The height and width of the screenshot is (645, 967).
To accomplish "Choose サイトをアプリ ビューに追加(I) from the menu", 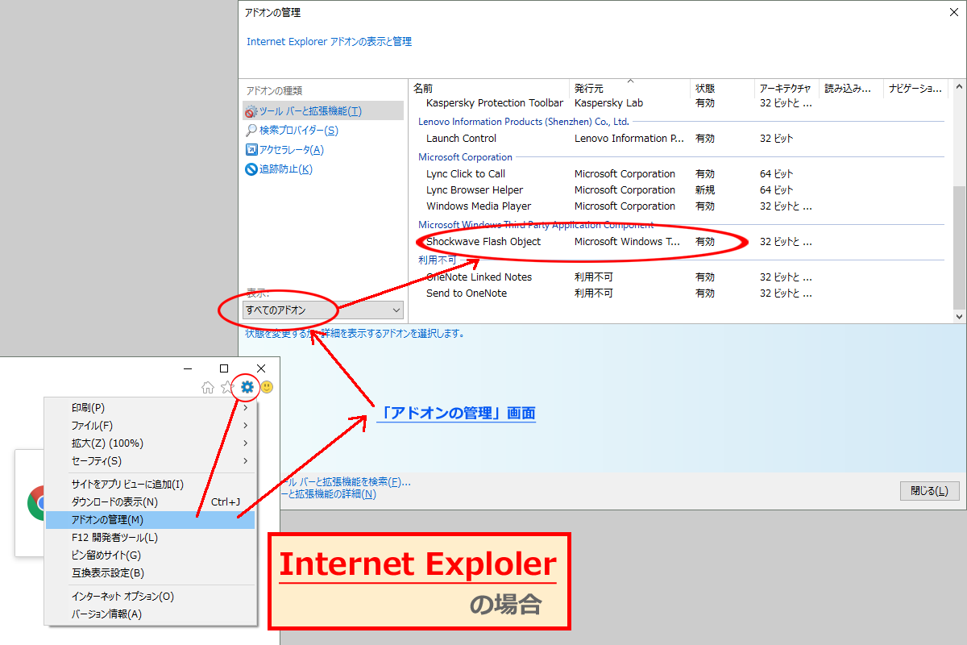I will coord(150,485).
